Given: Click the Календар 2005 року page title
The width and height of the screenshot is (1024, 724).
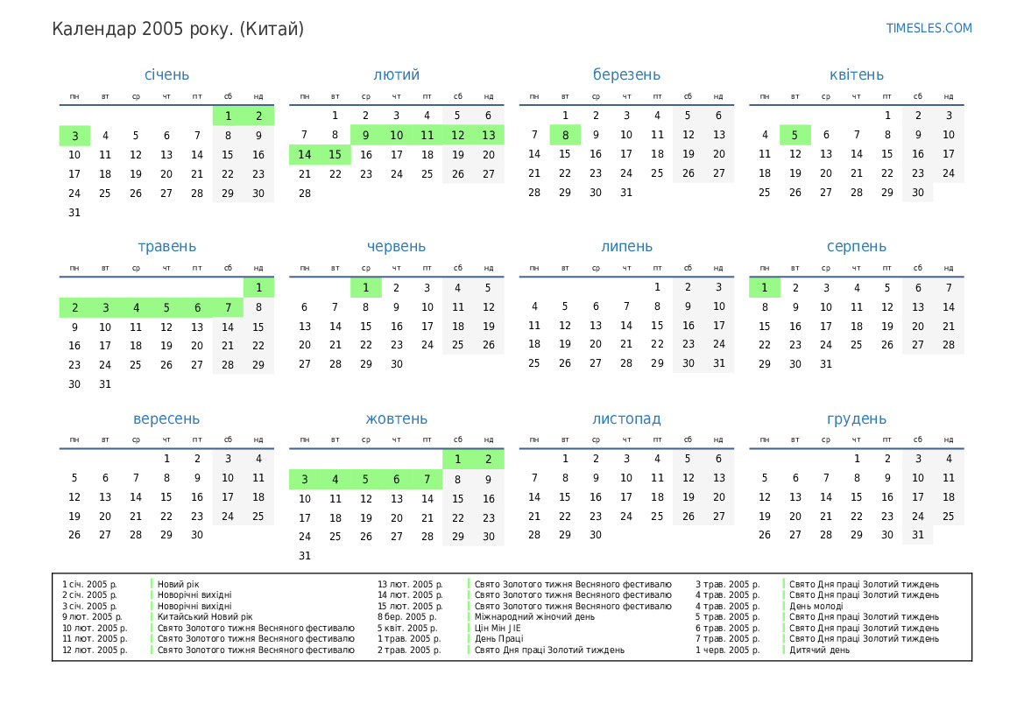Looking at the screenshot, I should [x=178, y=30].
